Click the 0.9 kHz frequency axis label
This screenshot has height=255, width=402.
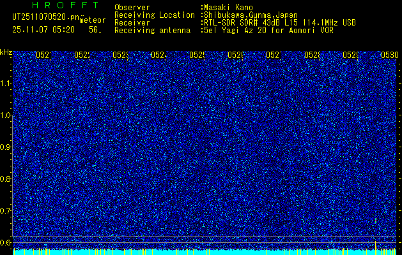(6, 147)
